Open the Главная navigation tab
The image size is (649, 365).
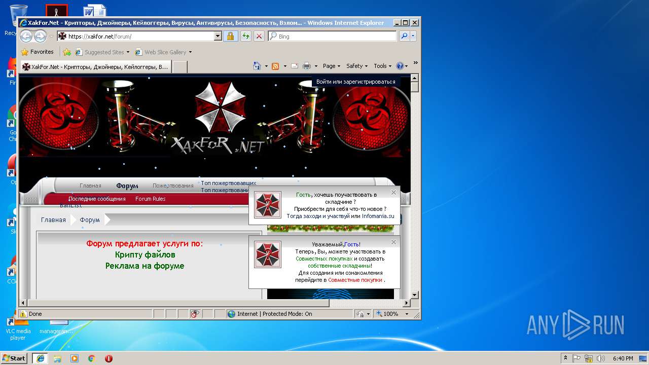pos(90,186)
